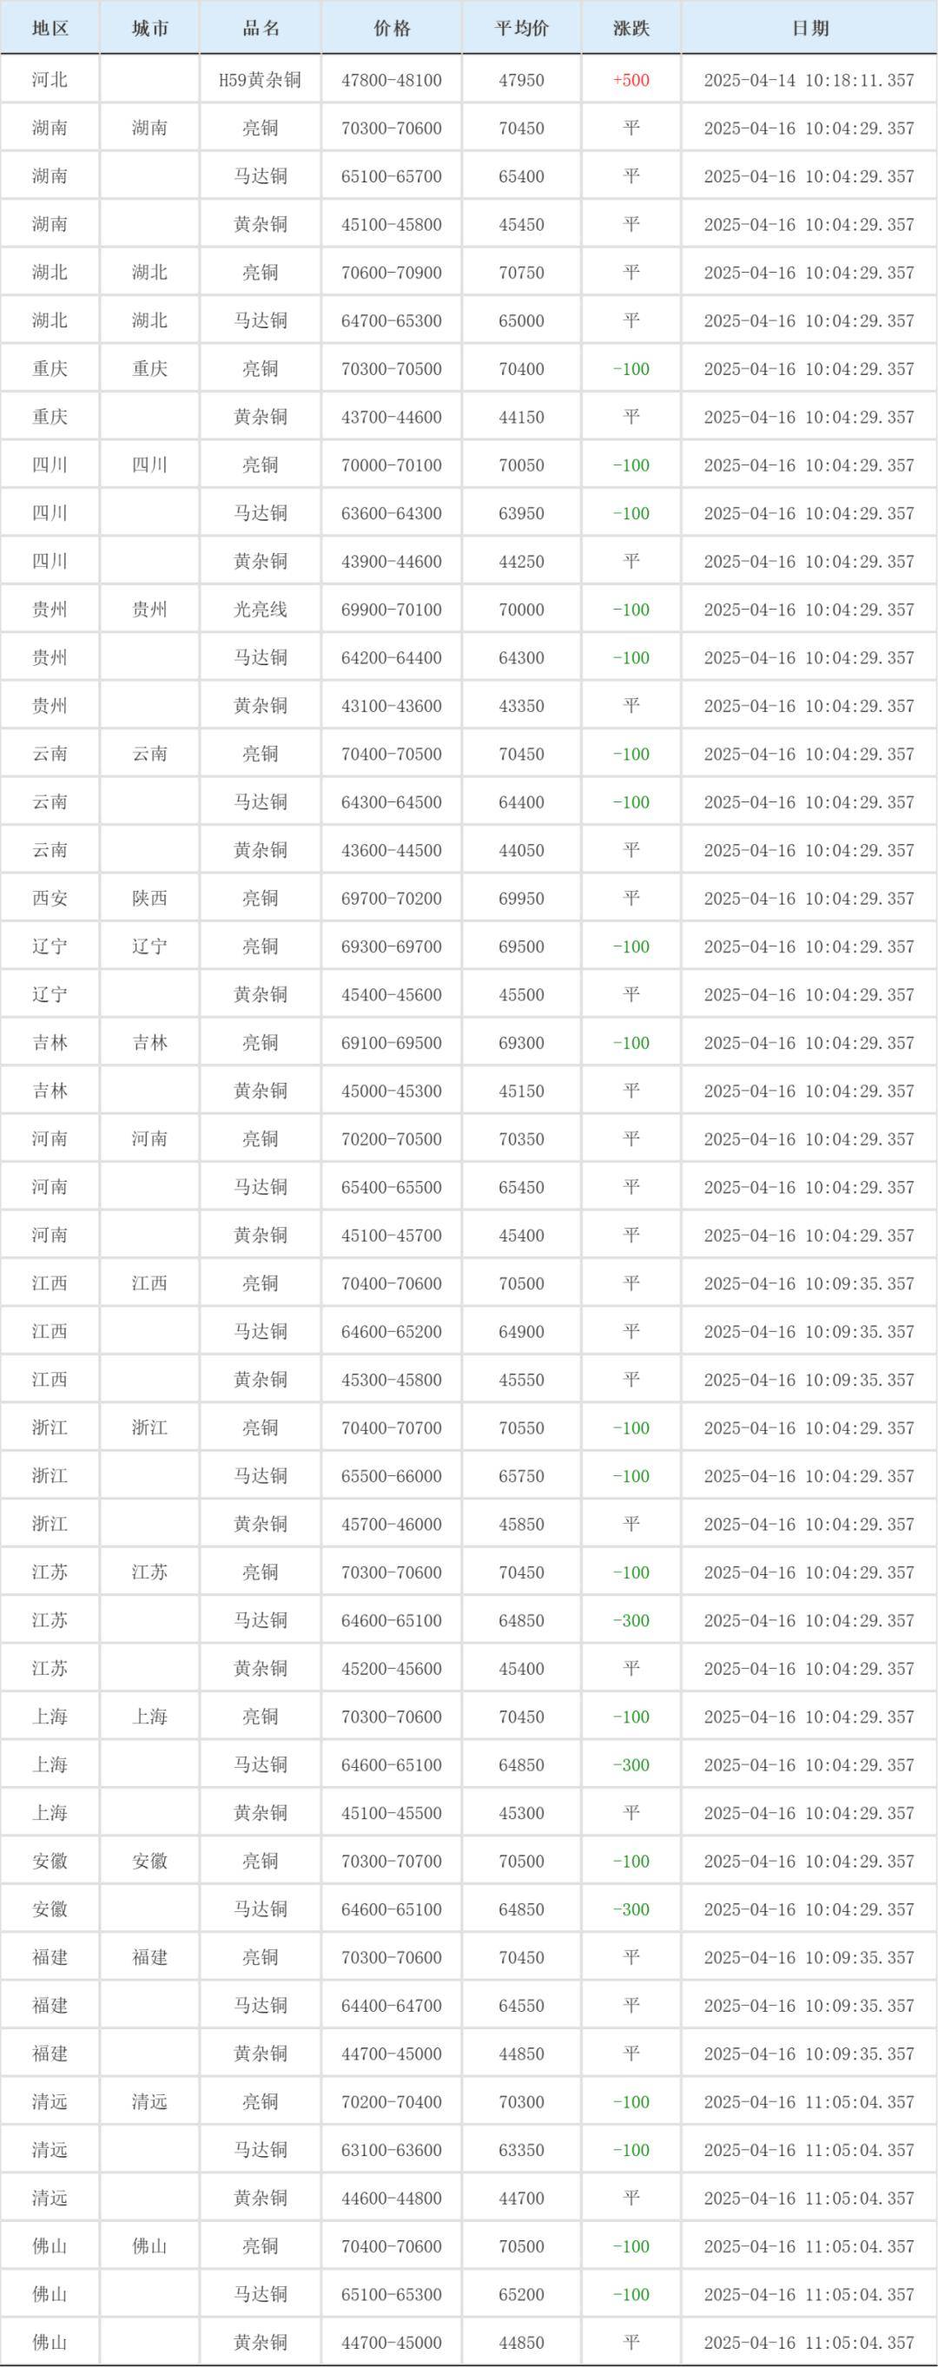
Task: Click price range 69100-69500
Action: [392, 1043]
